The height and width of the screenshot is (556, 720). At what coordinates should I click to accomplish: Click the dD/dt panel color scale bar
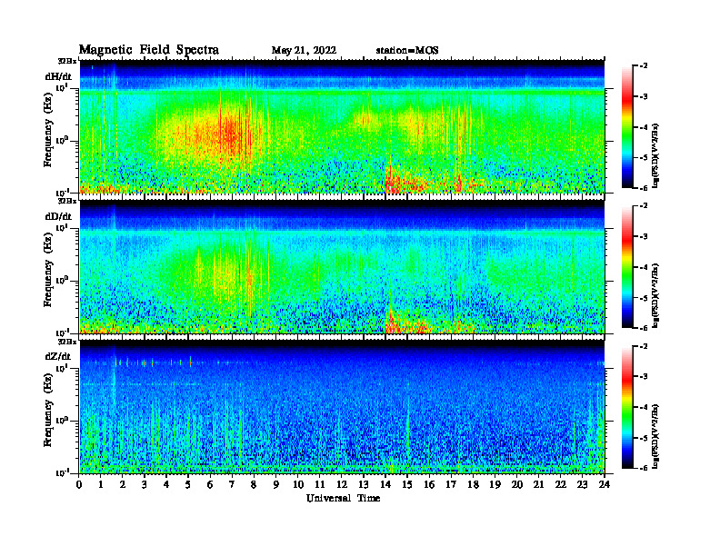coord(626,267)
